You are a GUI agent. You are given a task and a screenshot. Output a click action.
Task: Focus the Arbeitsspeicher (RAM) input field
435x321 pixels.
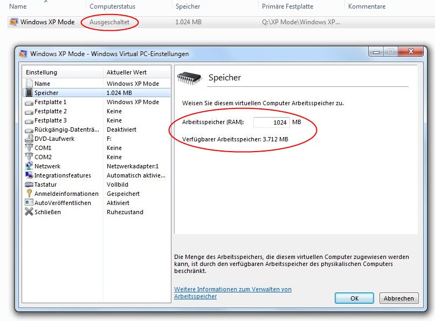click(x=271, y=122)
